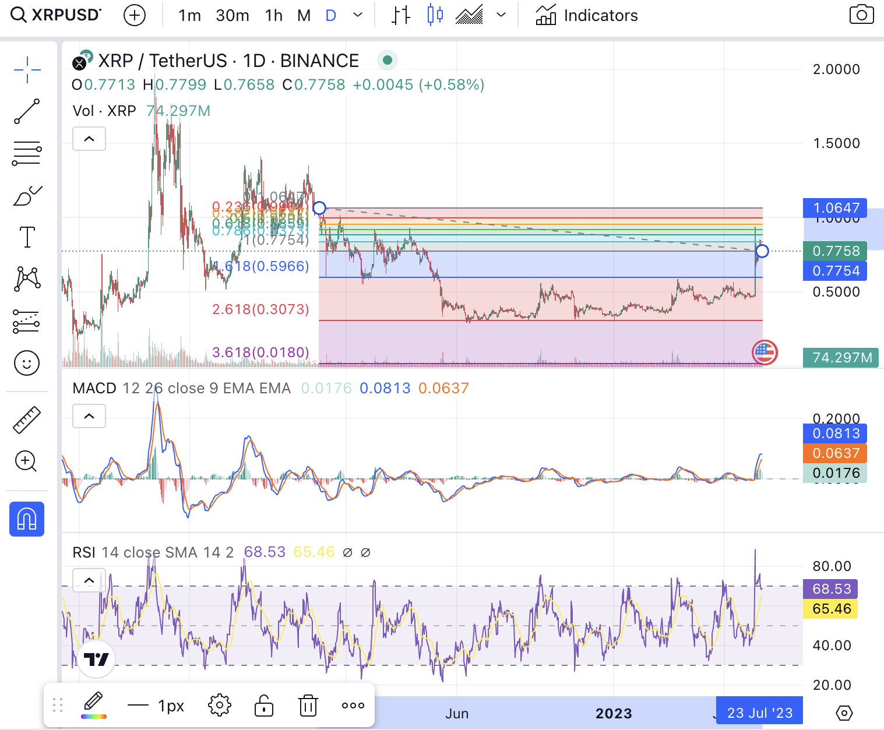Open the US economic event flag marker

click(765, 352)
